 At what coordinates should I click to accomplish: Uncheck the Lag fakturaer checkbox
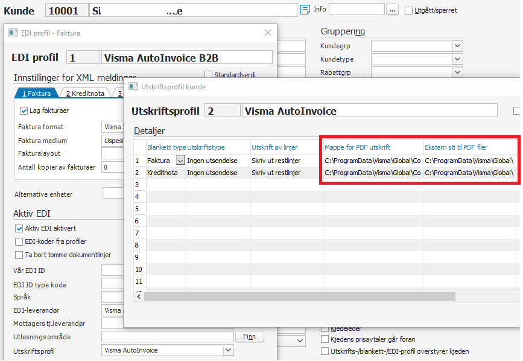pos(24,110)
